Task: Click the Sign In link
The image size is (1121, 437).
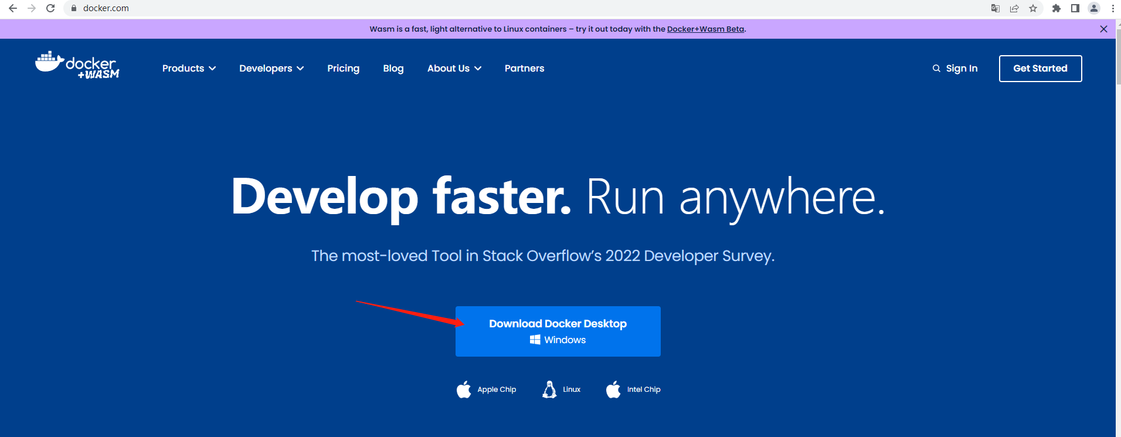Action: 962,69
